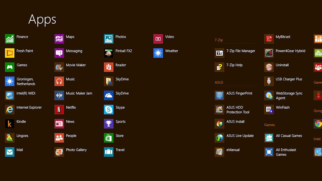Image resolution: width=322 pixels, height=181 pixels.
Task: Open the News app icon
Action: tap(59, 124)
